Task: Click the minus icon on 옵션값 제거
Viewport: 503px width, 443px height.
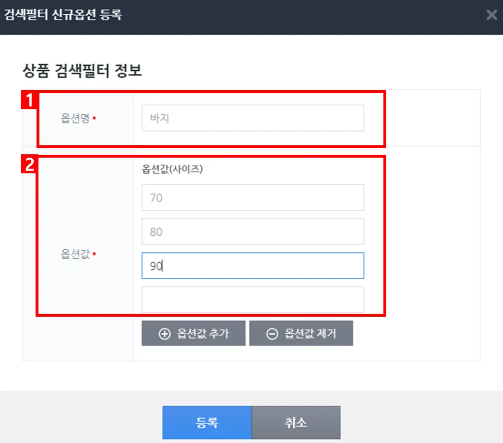Action: pos(272,334)
